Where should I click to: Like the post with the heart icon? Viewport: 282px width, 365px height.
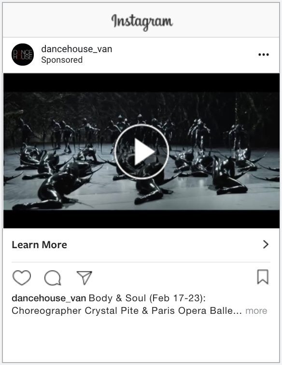(x=21, y=278)
